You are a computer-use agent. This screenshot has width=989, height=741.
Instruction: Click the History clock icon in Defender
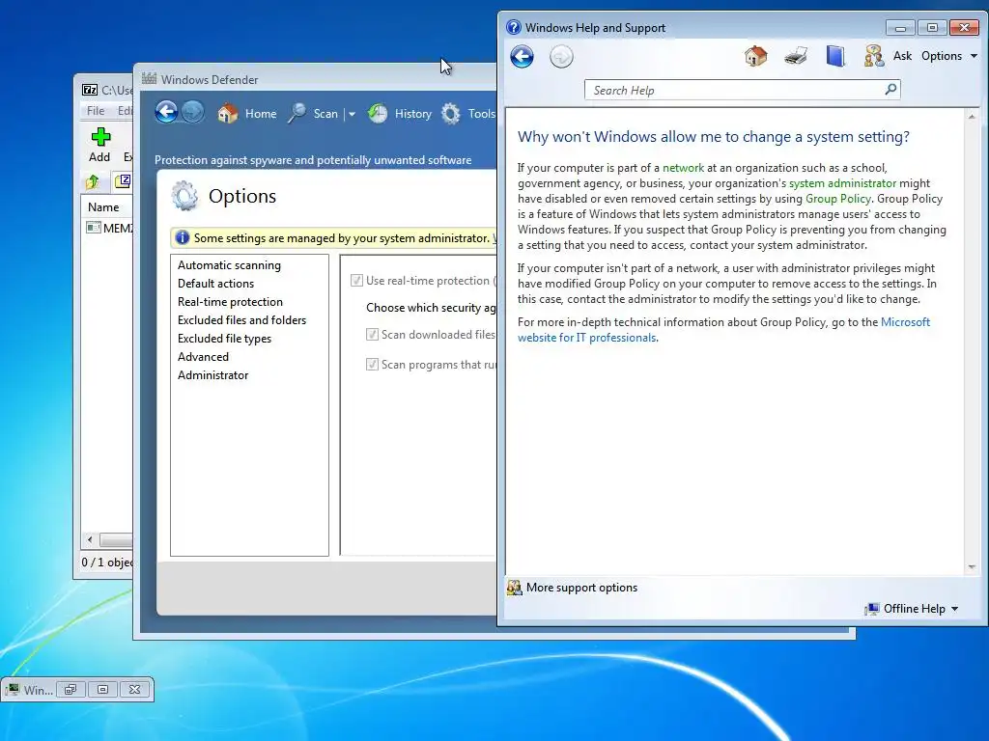click(x=378, y=114)
